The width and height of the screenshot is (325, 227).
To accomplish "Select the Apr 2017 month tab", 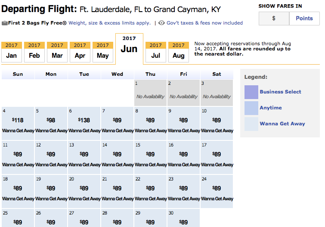I will click(80, 52).
